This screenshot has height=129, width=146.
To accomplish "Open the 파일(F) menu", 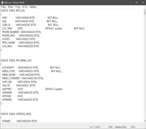I will coord(4,7).
